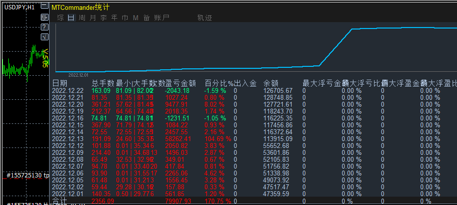Click the question mark help icon
The height and width of the screenshot is (205, 457).
(x=44, y=27)
